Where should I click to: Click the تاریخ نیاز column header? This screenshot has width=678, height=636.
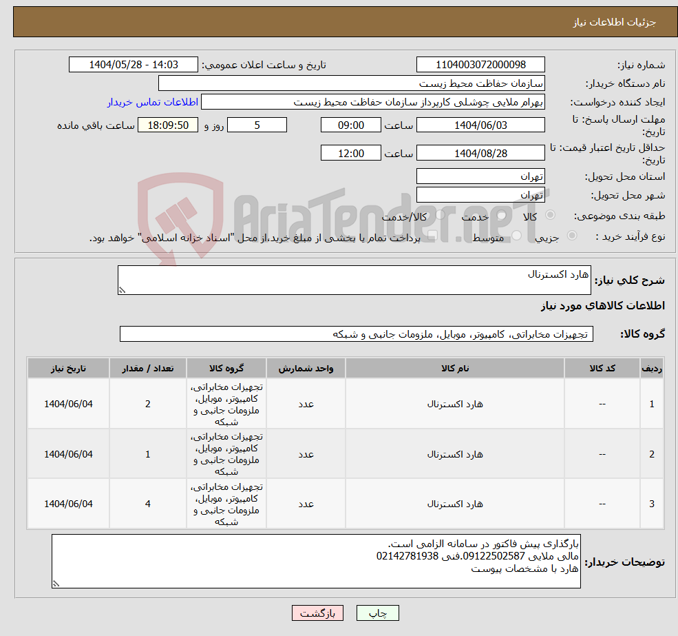coord(67,367)
